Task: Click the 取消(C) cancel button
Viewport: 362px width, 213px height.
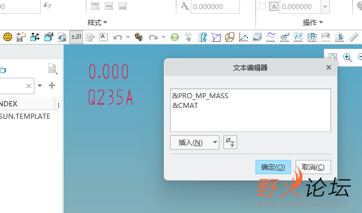Action: (313, 167)
